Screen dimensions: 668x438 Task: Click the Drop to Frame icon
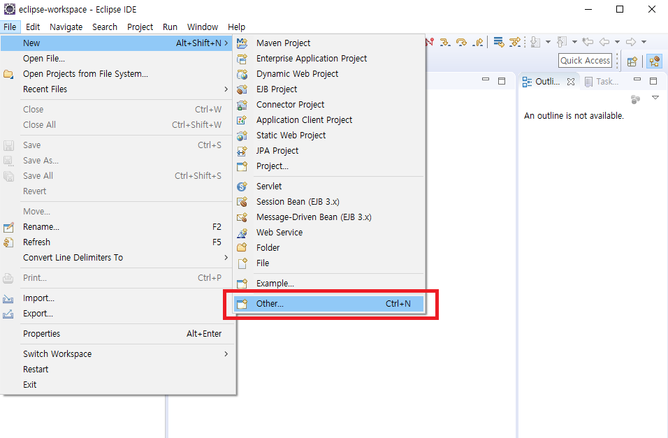point(498,42)
